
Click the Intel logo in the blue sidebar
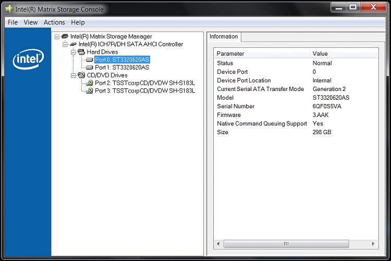(x=28, y=59)
